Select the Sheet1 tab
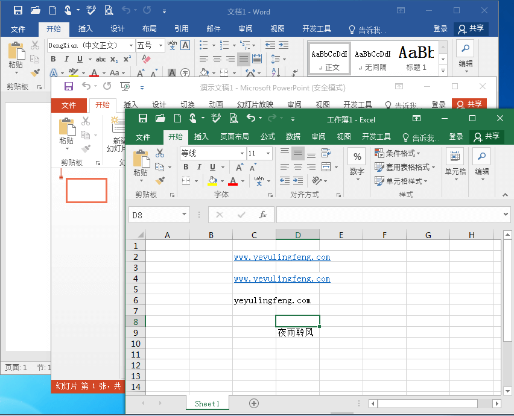Image resolution: width=514 pixels, height=416 pixels. coord(207,403)
